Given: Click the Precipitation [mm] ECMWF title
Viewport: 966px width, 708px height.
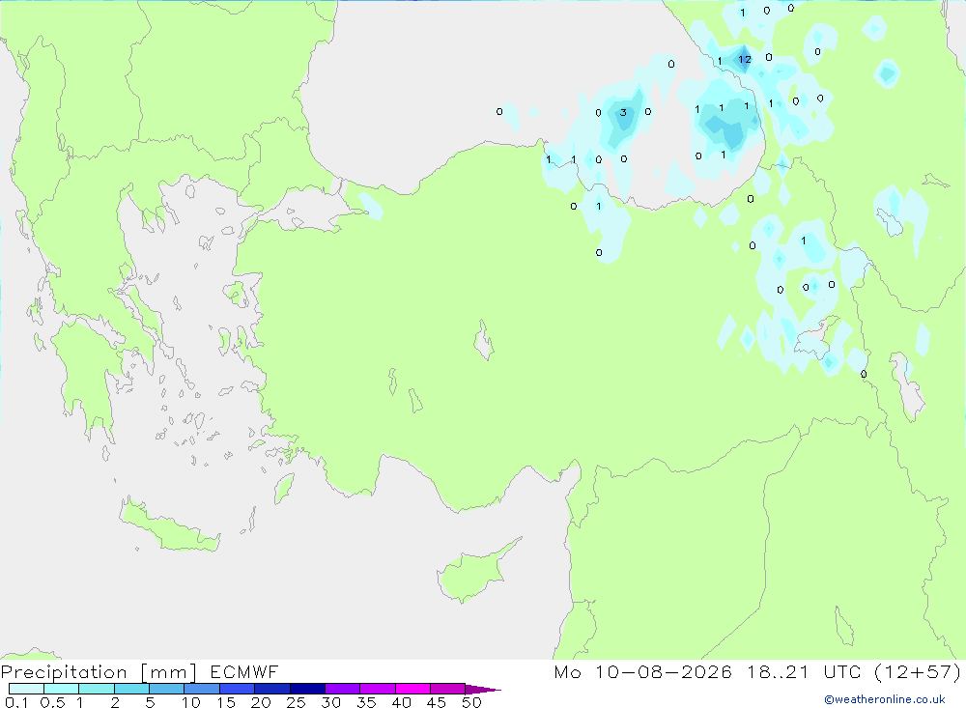Looking at the screenshot, I should pyautogui.click(x=140, y=671).
